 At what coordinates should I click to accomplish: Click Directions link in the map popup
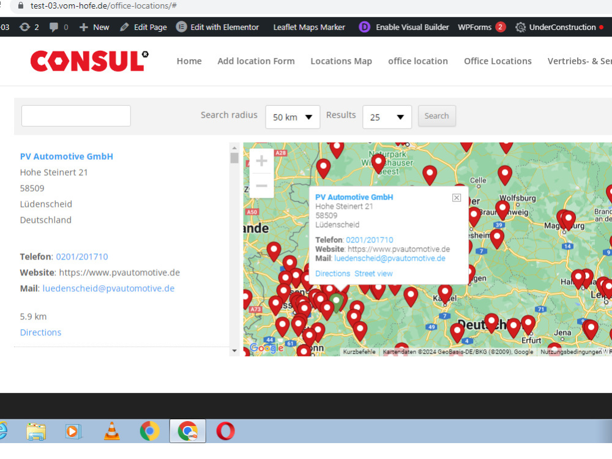(x=332, y=274)
